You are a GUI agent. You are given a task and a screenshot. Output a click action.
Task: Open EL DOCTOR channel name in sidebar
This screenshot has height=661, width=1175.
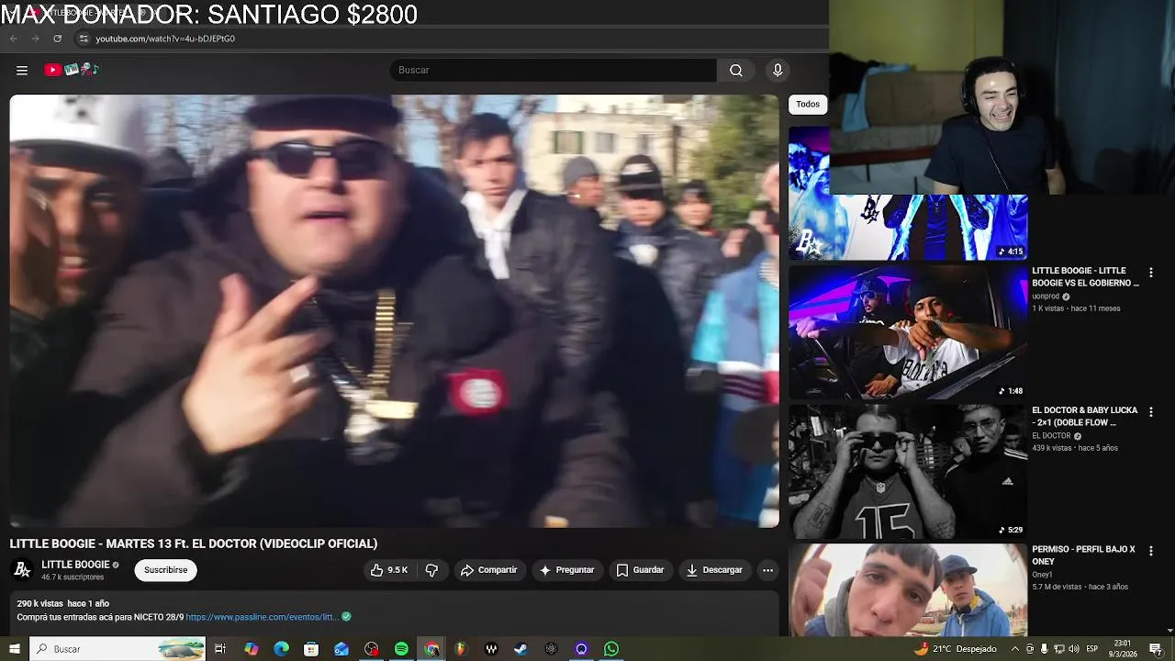click(x=1051, y=436)
